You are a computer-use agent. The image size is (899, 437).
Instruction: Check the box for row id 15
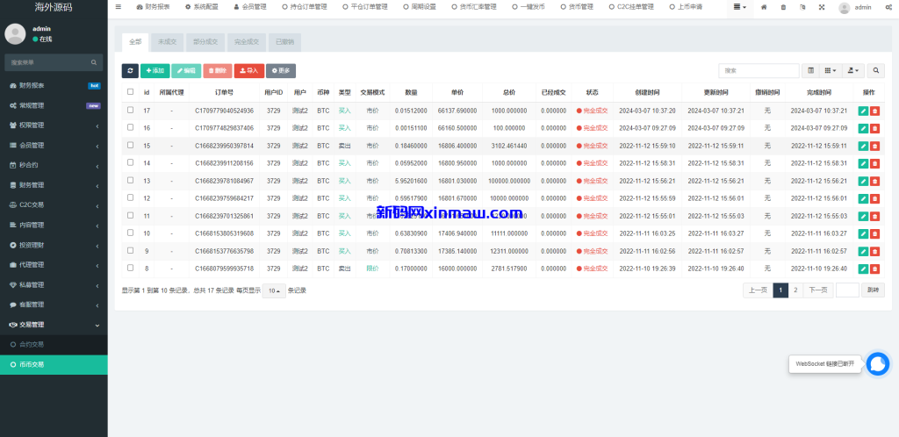130,145
